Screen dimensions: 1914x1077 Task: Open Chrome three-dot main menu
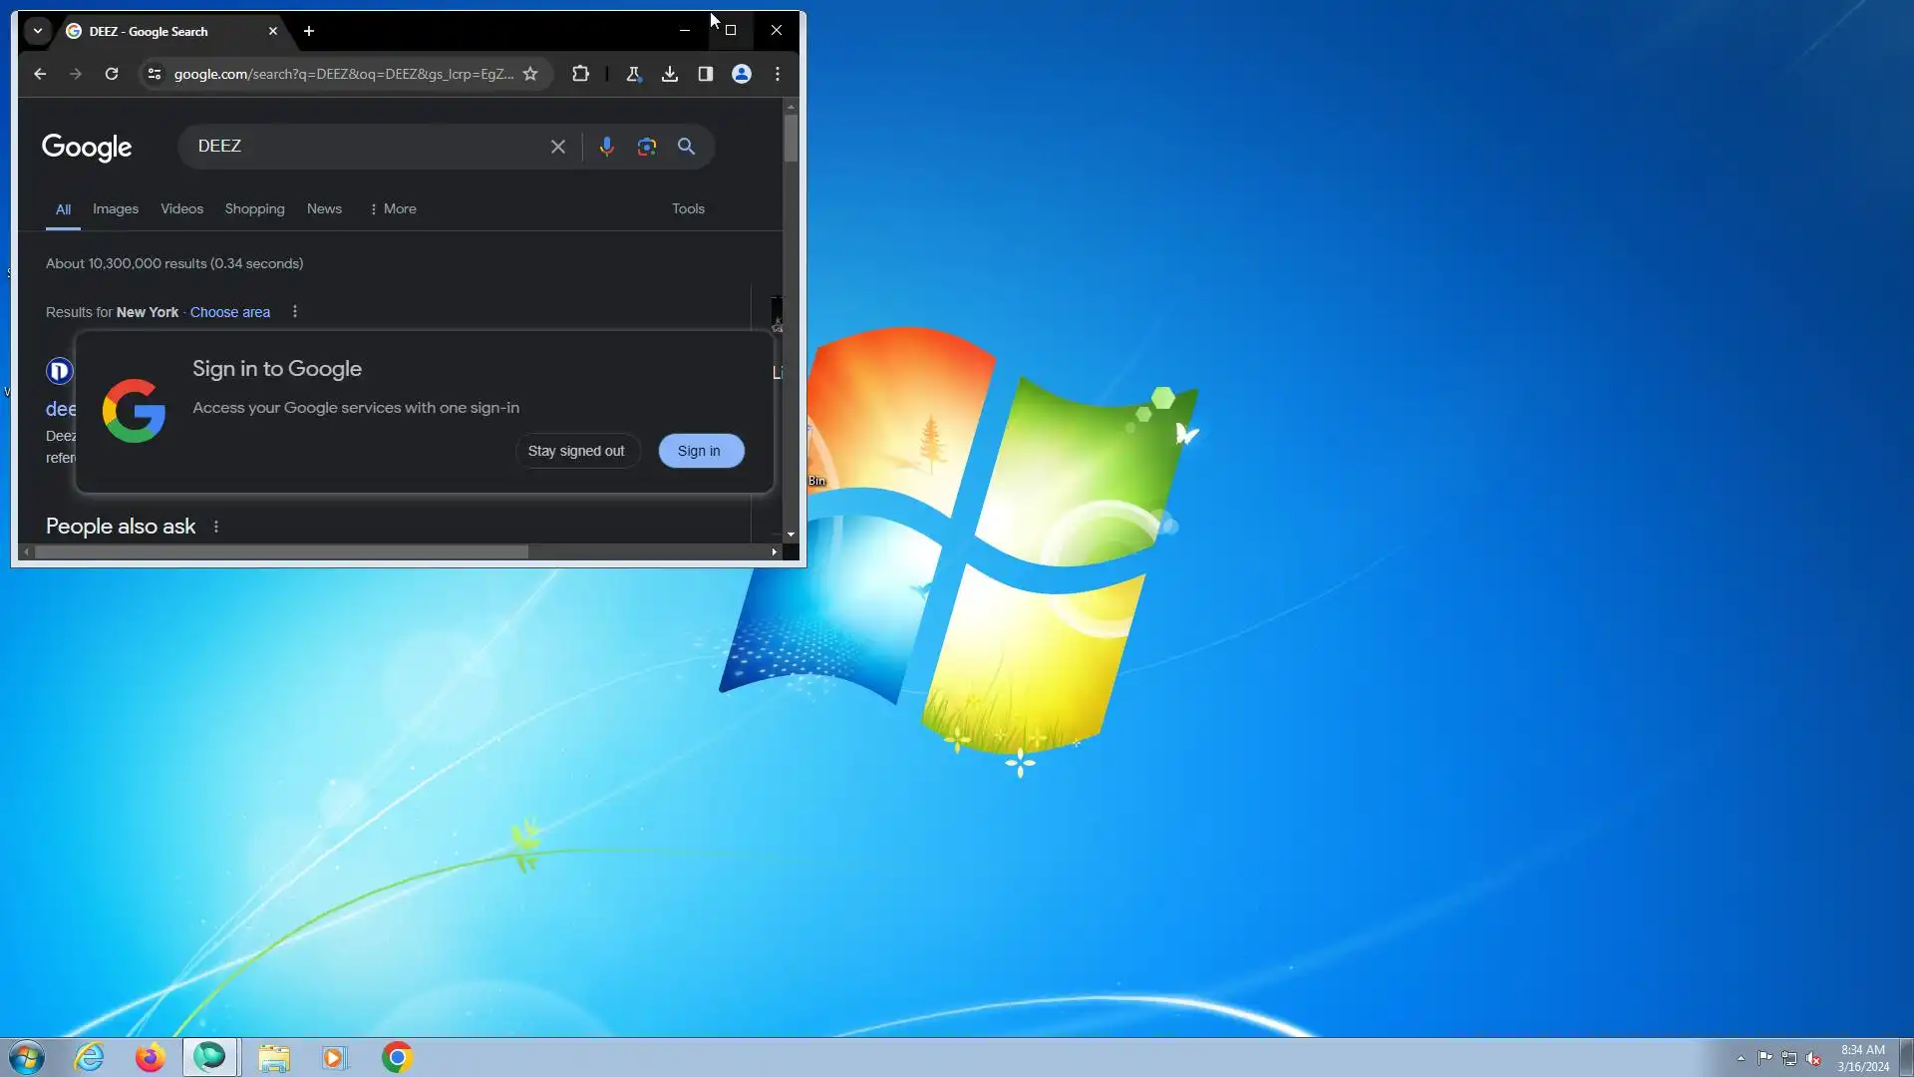tap(778, 74)
